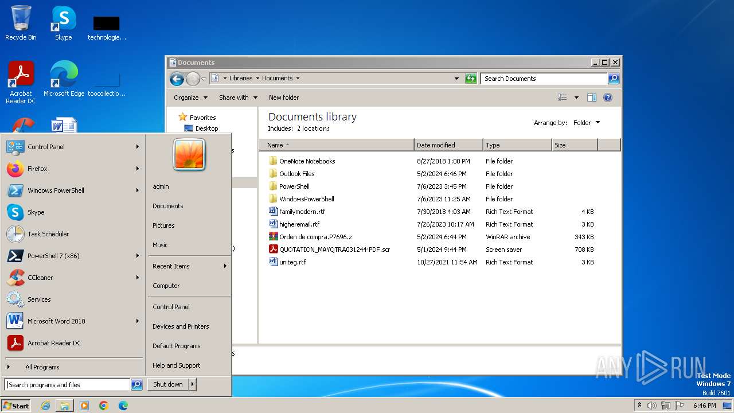Click the 2 locations link
The image size is (734, 413).
pos(313,128)
